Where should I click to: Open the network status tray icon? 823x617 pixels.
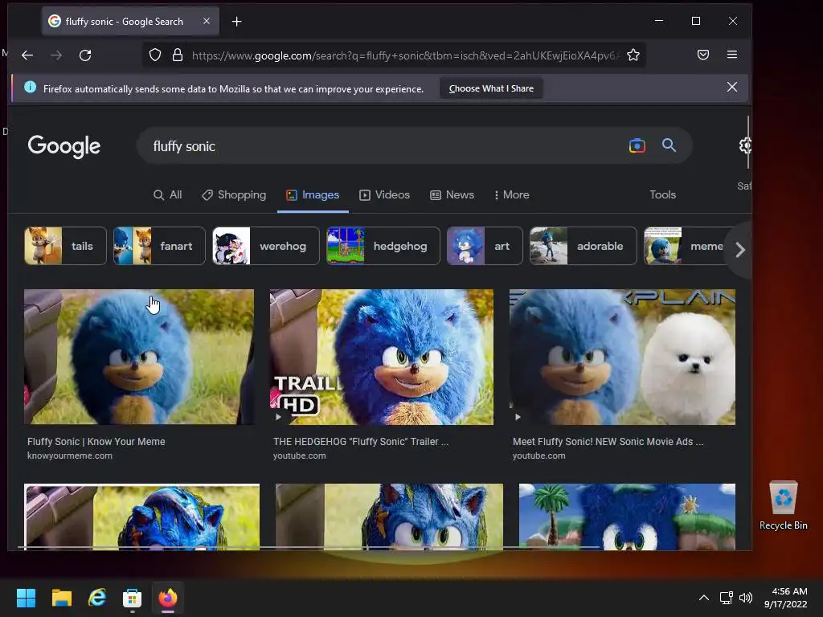click(x=727, y=598)
